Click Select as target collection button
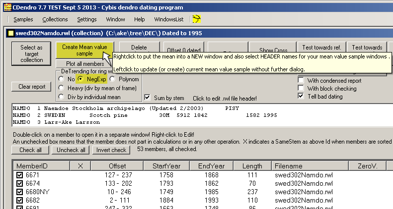 tap(31, 53)
